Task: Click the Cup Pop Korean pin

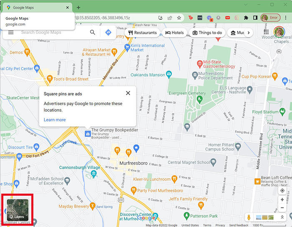Action: point(275,76)
